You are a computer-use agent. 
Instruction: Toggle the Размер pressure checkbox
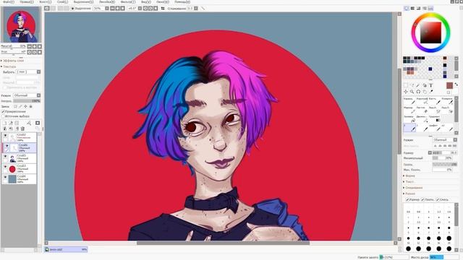(x=407, y=200)
